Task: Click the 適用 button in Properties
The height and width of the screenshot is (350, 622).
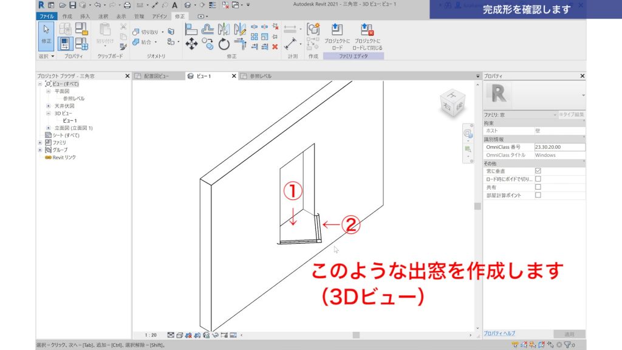Action: coord(570,334)
